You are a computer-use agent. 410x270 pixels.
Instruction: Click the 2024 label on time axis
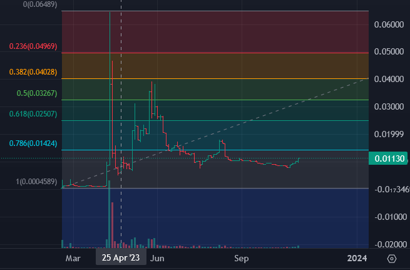click(x=357, y=259)
